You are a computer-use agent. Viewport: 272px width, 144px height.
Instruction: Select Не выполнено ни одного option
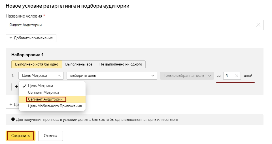(121, 64)
